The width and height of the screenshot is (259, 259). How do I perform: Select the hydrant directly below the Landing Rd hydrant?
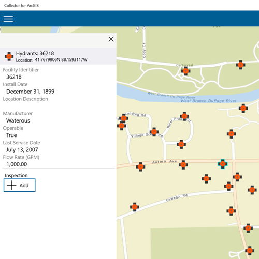tap(122, 126)
